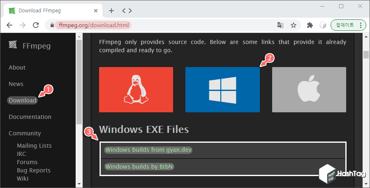Click the FFmpeg title text in sidebar

[x=37, y=46]
